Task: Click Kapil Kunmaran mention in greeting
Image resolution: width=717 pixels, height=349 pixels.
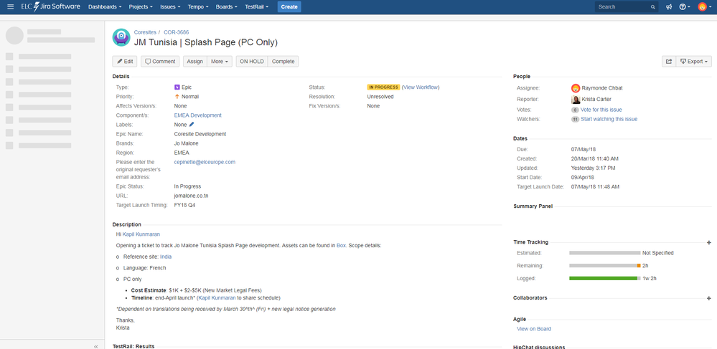Action: pyautogui.click(x=141, y=234)
